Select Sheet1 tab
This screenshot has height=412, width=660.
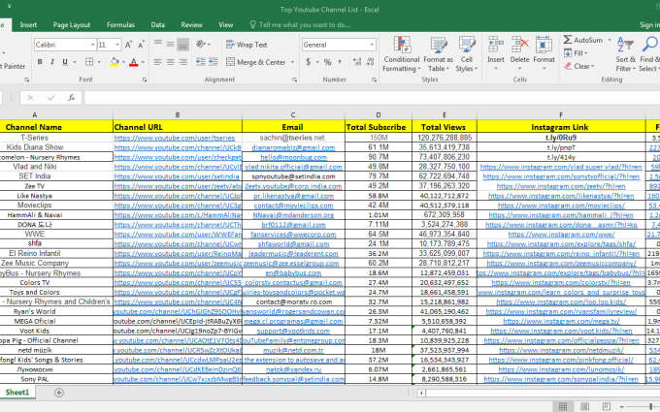(17, 393)
